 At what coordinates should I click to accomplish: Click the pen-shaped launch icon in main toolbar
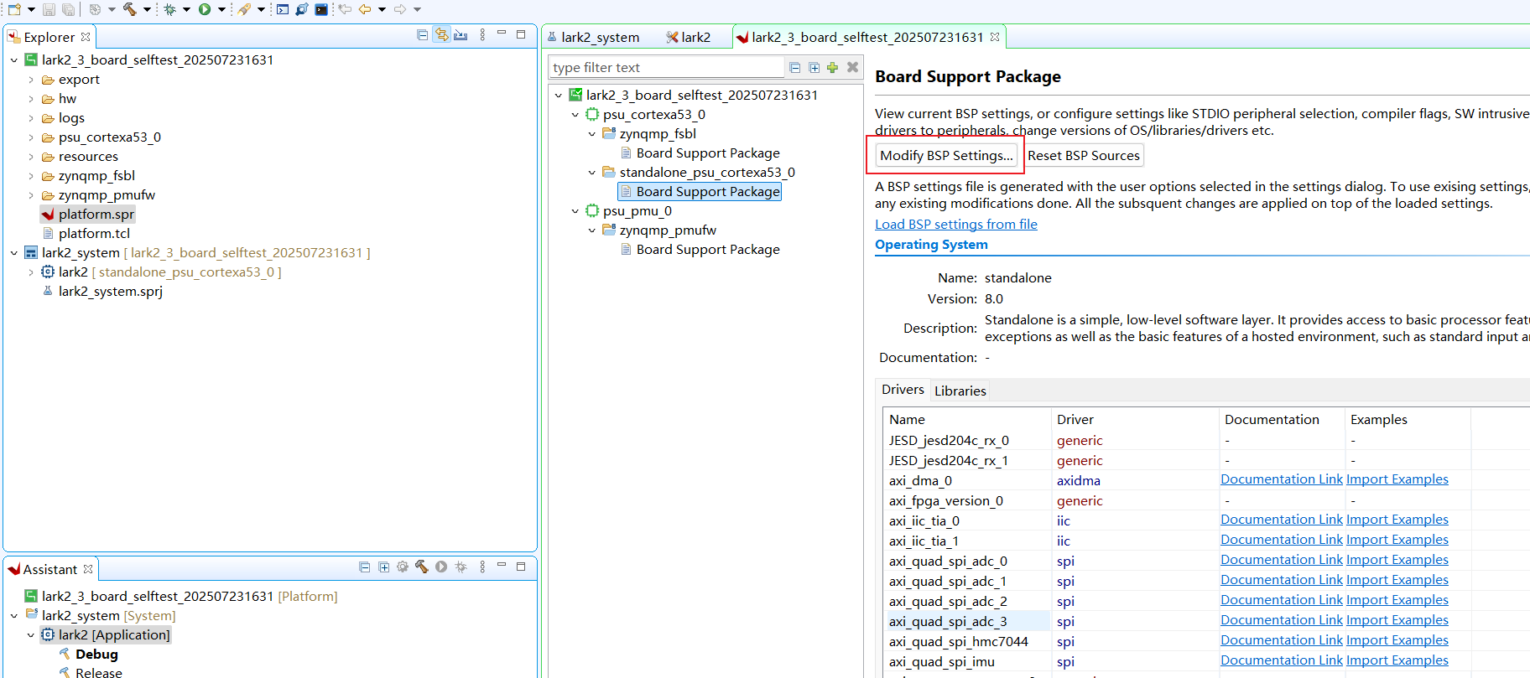tap(244, 9)
